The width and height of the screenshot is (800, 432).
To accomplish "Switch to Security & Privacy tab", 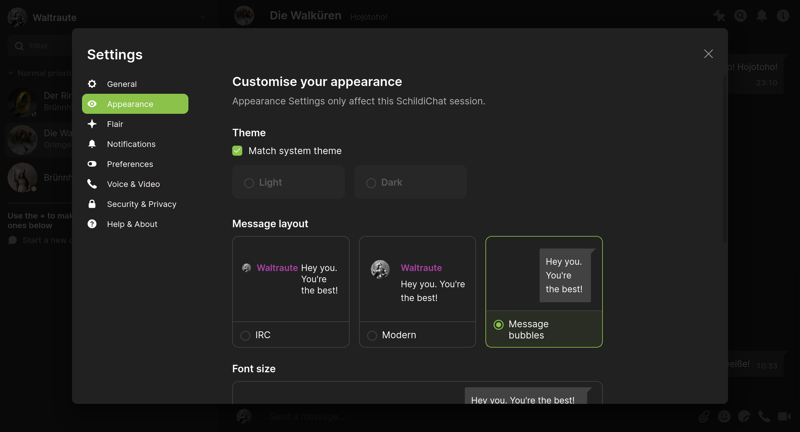I will 141,204.
